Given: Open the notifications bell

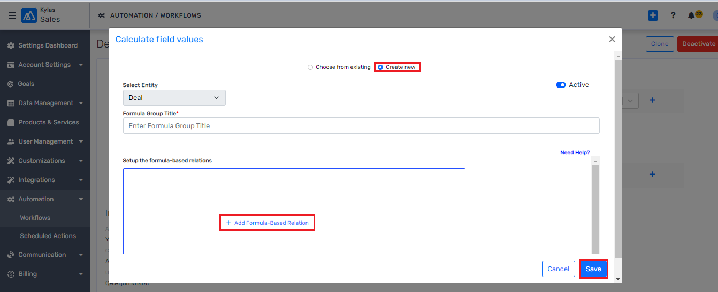Looking at the screenshot, I should coord(691,15).
